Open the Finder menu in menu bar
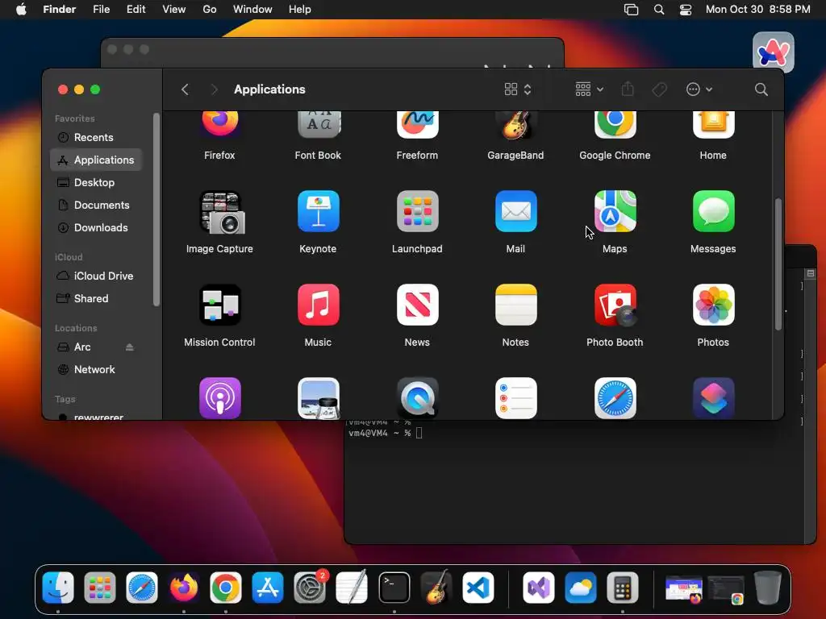This screenshot has height=619, width=826. click(x=60, y=10)
